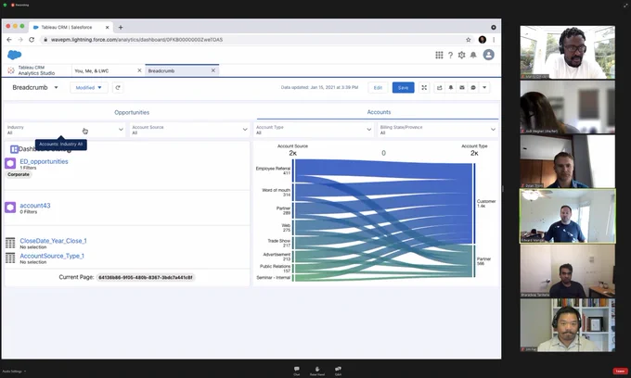This screenshot has height=378, width=631.
Task: Open the Zoom Q&A panel
Action: [x=338, y=371]
